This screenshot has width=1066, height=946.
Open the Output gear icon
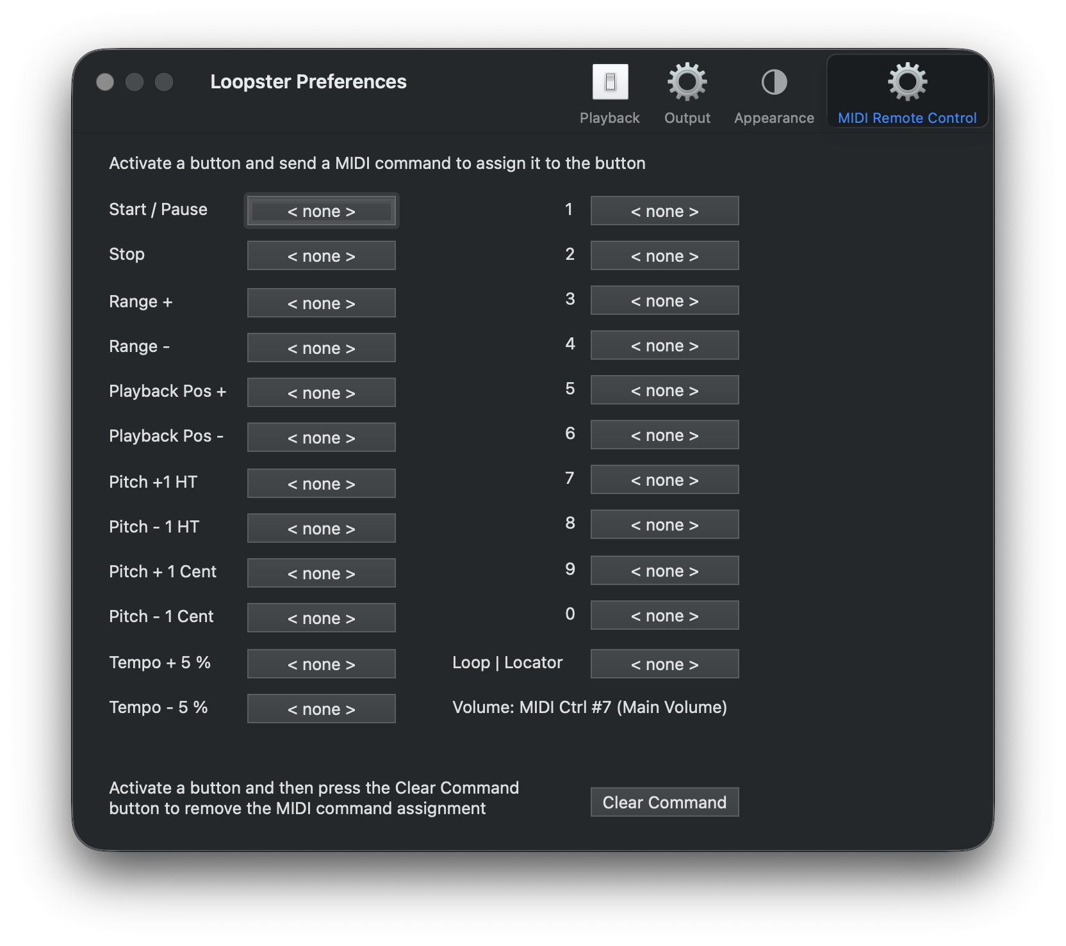(687, 82)
